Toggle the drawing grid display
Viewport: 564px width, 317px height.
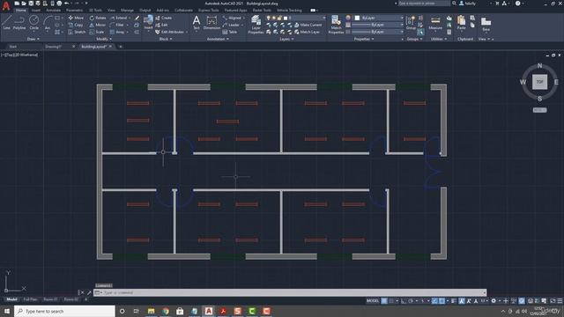coord(384,301)
